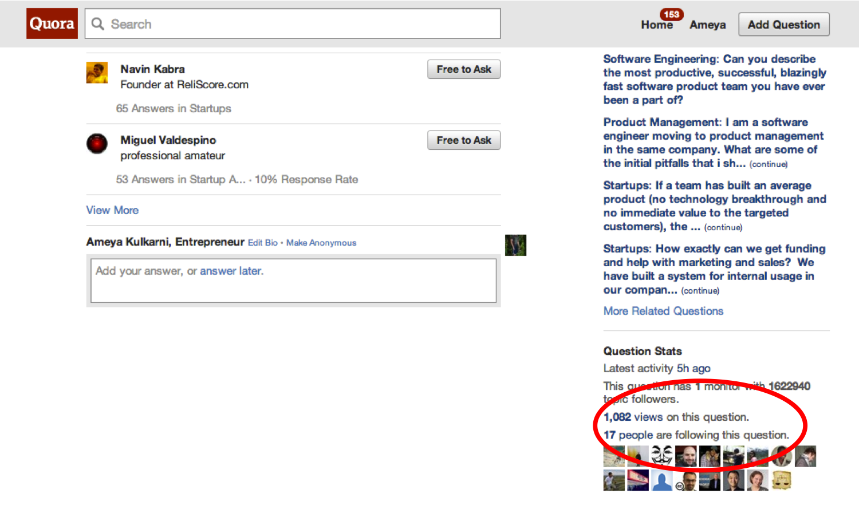Open the Ameya profile menu item
859x509 pixels.
click(x=707, y=25)
